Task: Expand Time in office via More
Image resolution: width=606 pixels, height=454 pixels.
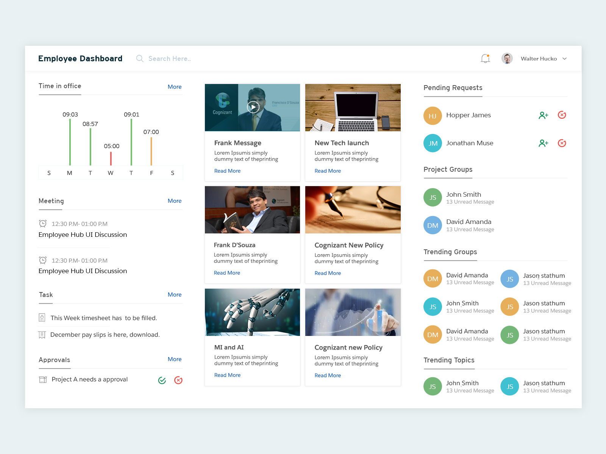Action: 175,87
